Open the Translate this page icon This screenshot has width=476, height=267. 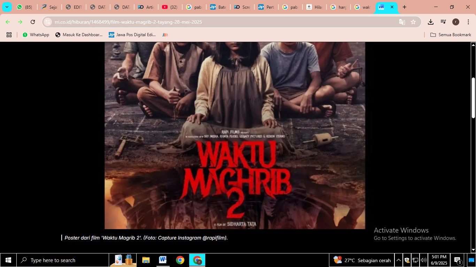coord(402,22)
